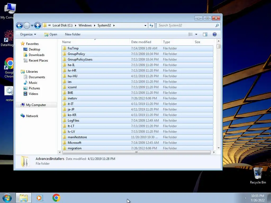Go back with the blue Back arrow
Screen dimensions: 271x203
click(19, 26)
